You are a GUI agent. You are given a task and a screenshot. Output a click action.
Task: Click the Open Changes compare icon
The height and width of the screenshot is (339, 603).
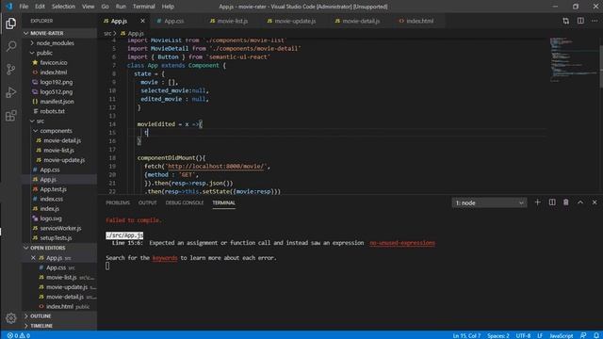point(565,21)
